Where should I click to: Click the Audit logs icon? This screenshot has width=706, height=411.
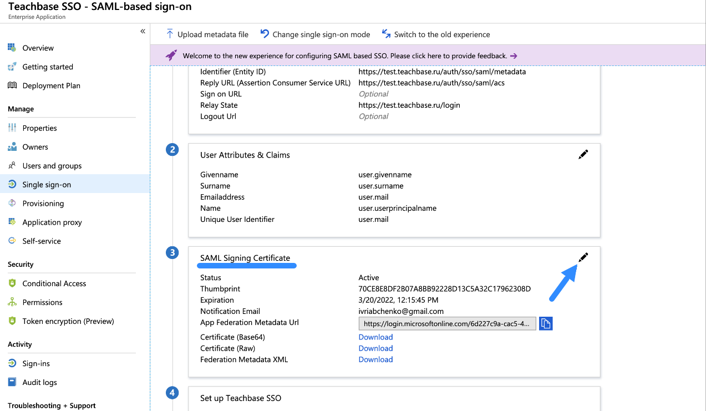click(12, 382)
